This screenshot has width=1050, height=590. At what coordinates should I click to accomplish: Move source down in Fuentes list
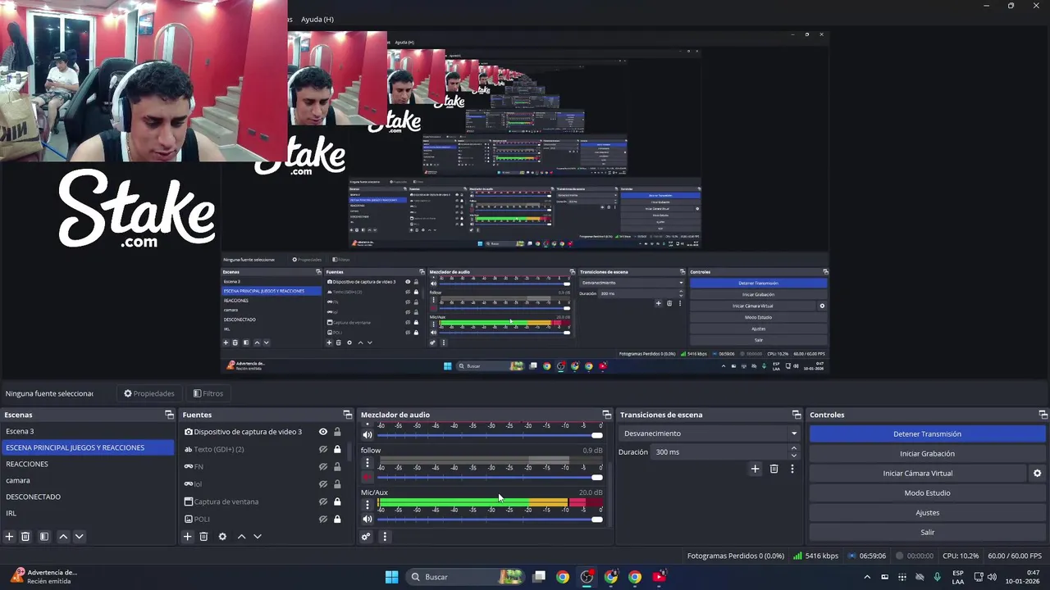(x=257, y=537)
